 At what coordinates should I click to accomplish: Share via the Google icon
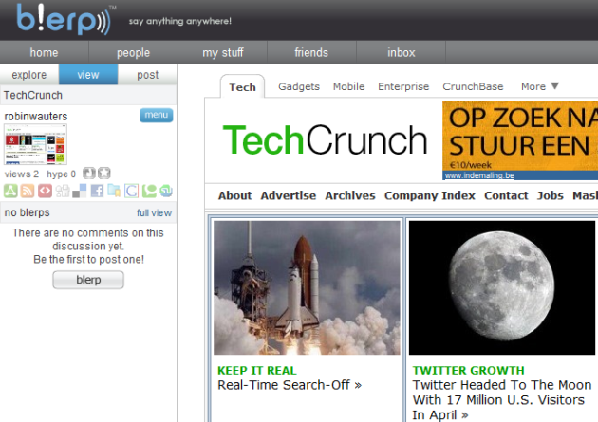coord(132,191)
